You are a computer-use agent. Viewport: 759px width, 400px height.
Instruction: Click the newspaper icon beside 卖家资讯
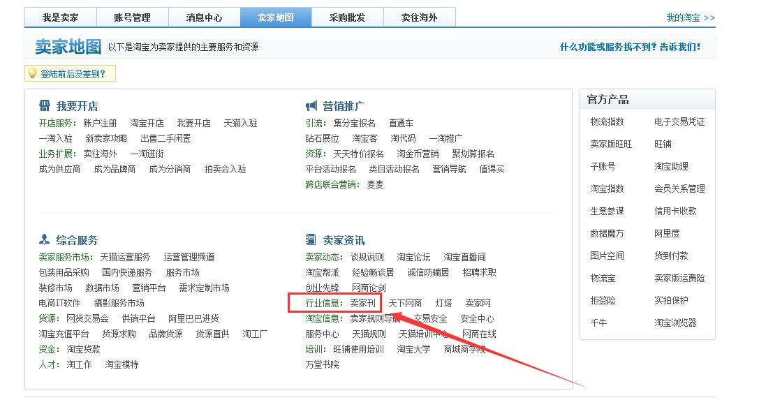point(311,239)
